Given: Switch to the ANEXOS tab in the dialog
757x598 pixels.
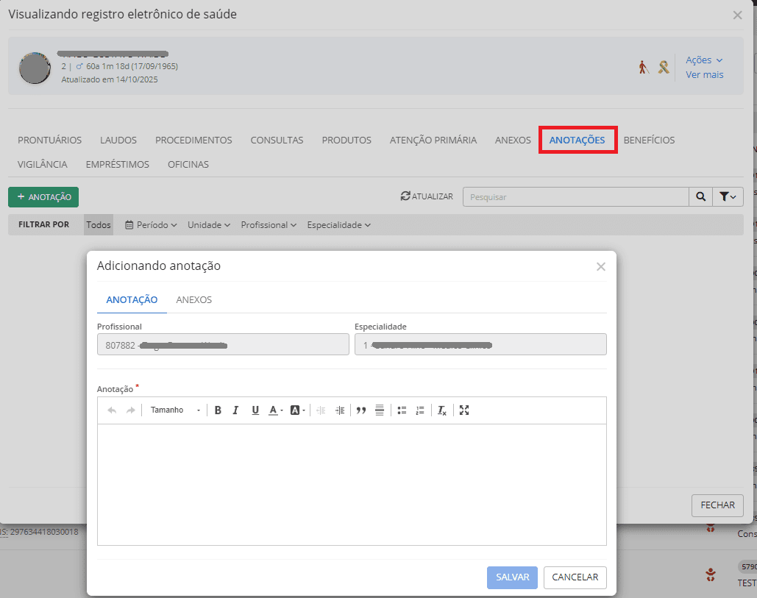Looking at the screenshot, I should pyautogui.click(x=194, y=300).
